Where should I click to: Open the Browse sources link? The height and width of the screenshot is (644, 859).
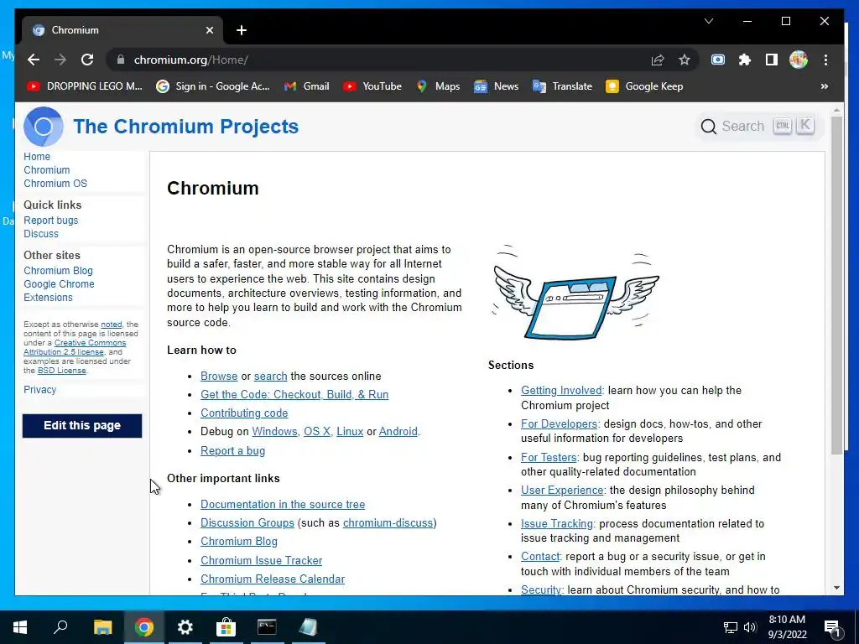[x=219, y=377]
